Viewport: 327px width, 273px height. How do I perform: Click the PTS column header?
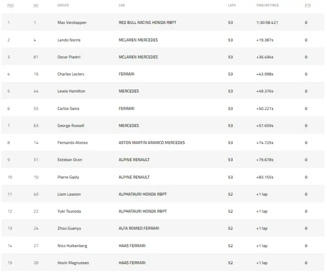[x=308, y=5]
